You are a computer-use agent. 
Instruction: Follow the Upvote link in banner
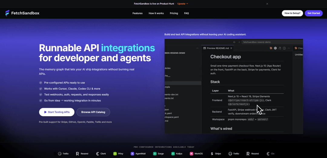point(183,4)
